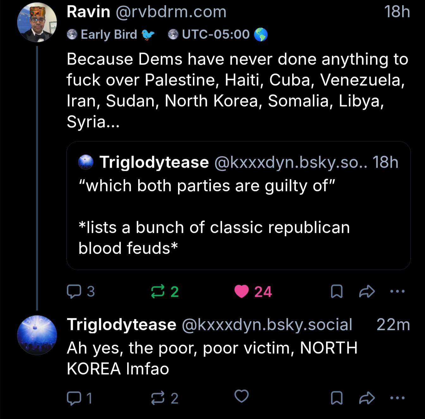Open more options on Ravin's post
The height and width of the screenshot is (419, 425).
397,291
